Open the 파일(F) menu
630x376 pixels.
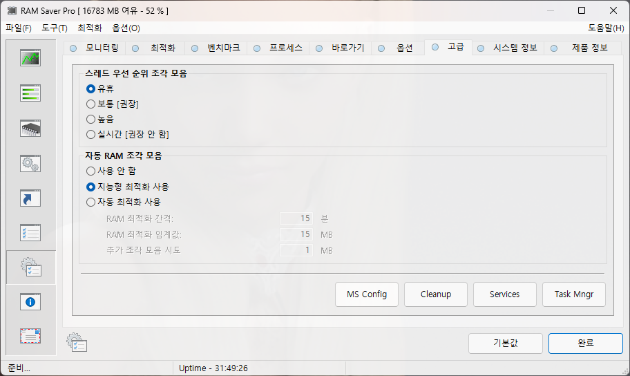(x=19, y=28)
